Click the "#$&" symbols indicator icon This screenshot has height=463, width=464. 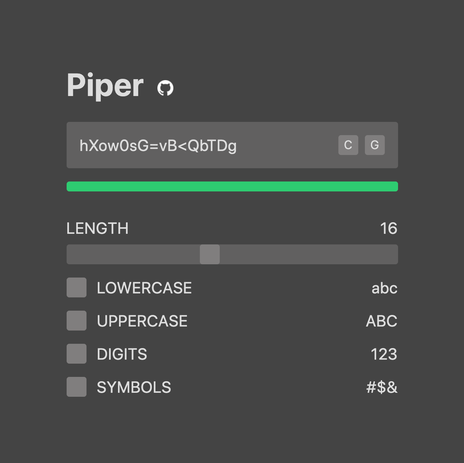click(381, 387)
